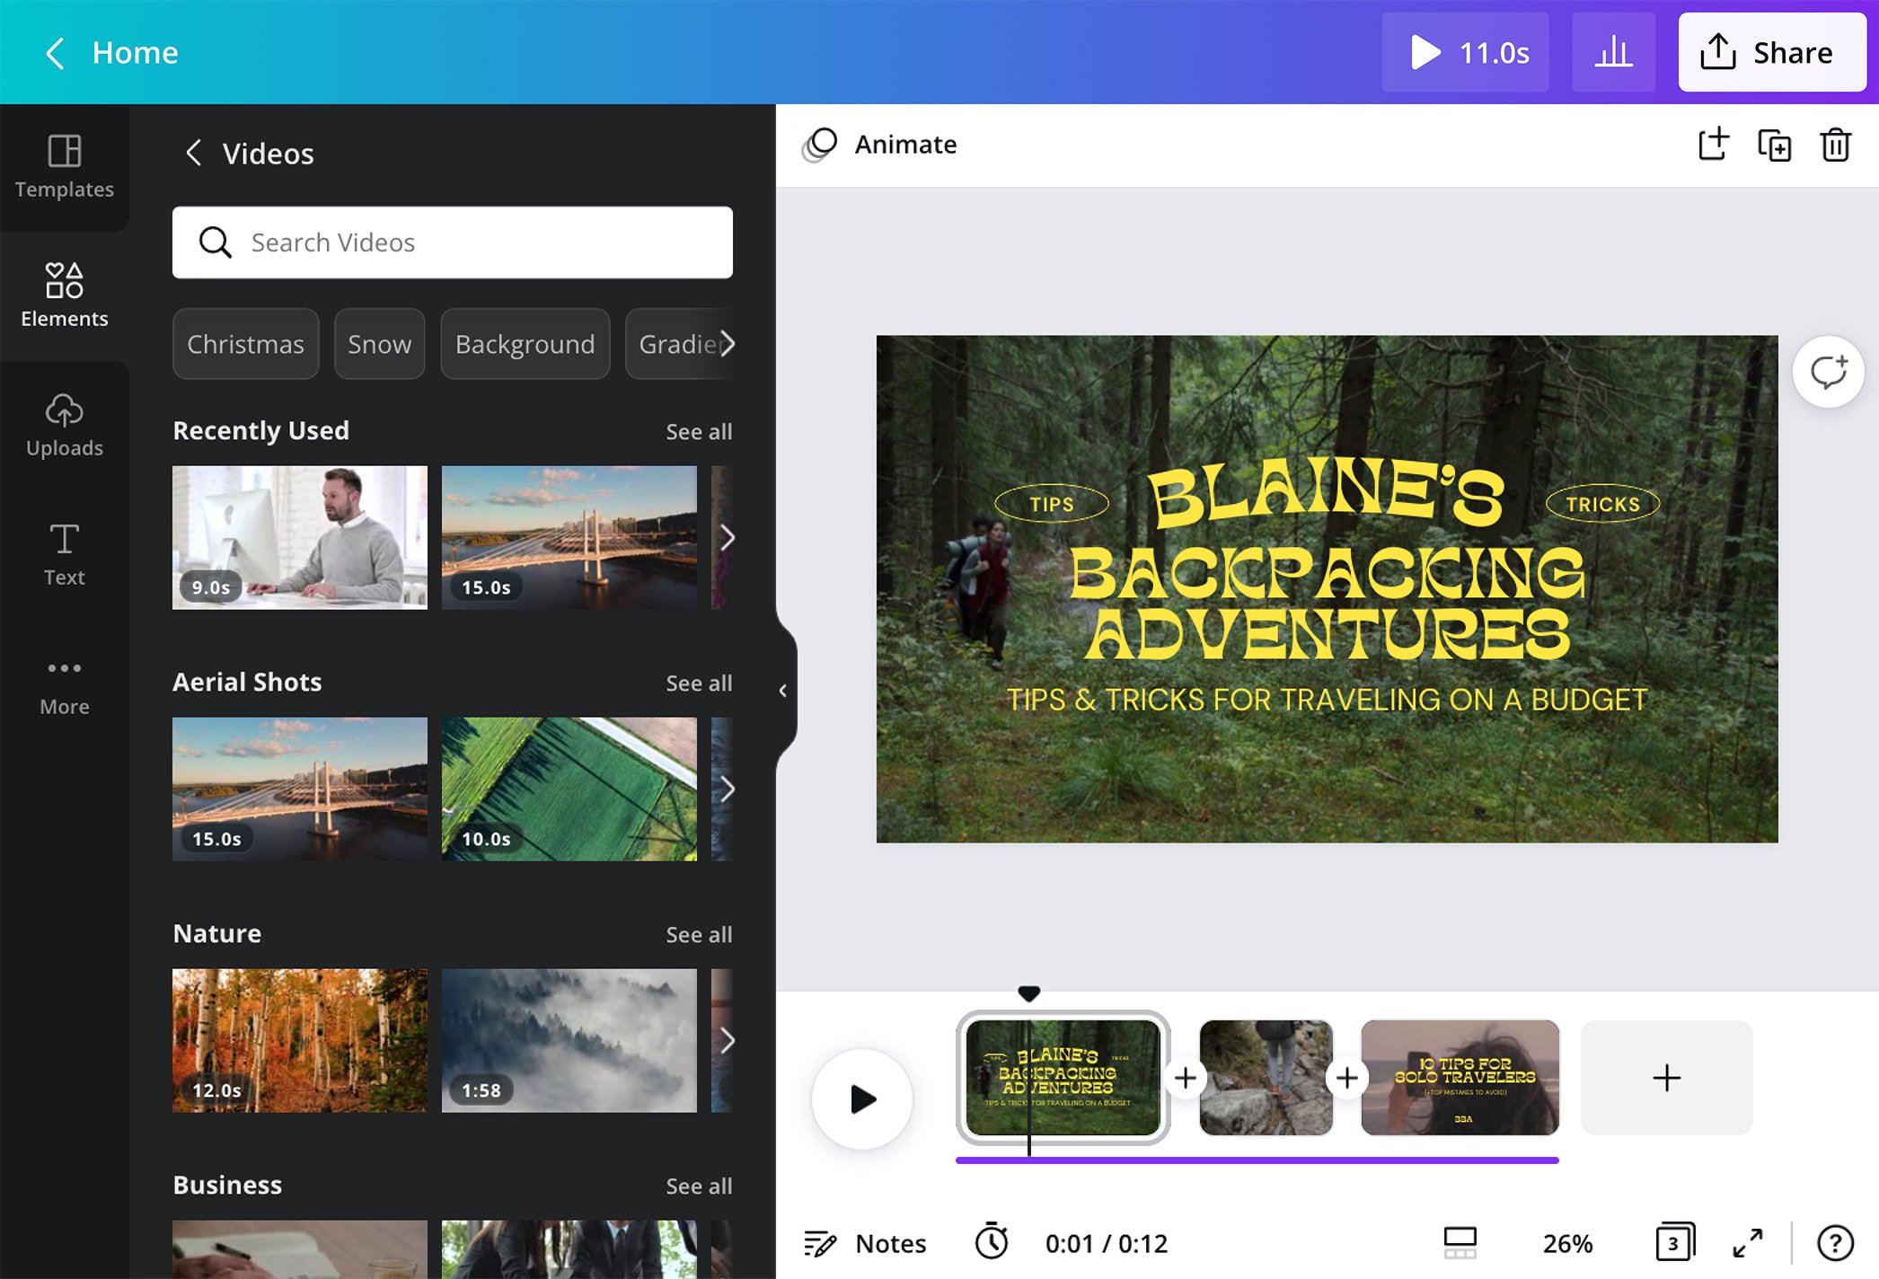
Task: Open the Videos section back arrow
Action: [x=192, y=153]
